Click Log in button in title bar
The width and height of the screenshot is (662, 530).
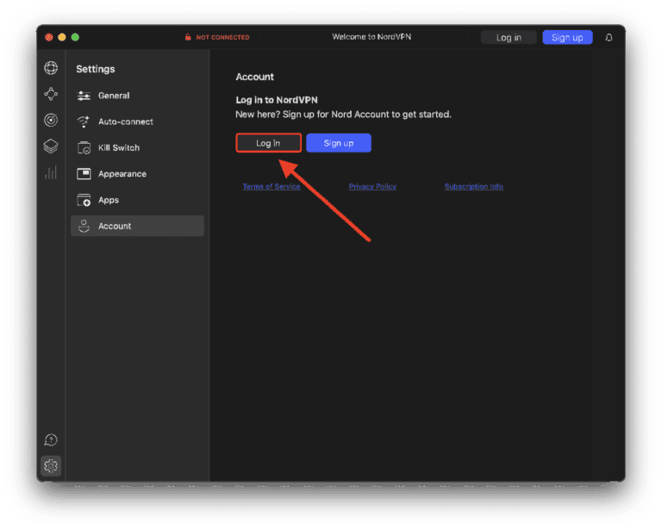509,38
